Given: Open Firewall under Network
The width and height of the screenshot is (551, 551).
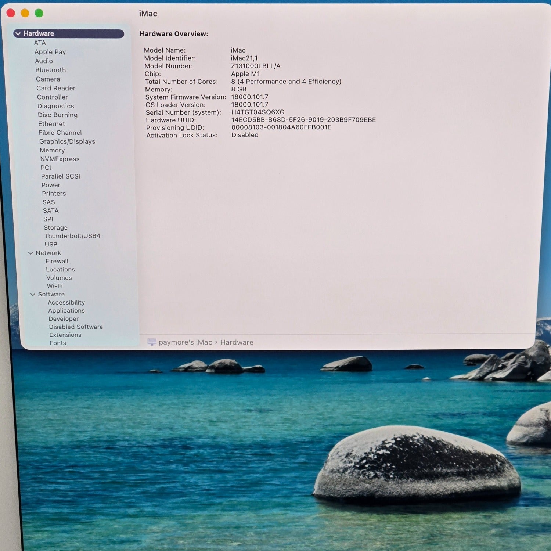Looking at the screenshot, I should (57, 261).
